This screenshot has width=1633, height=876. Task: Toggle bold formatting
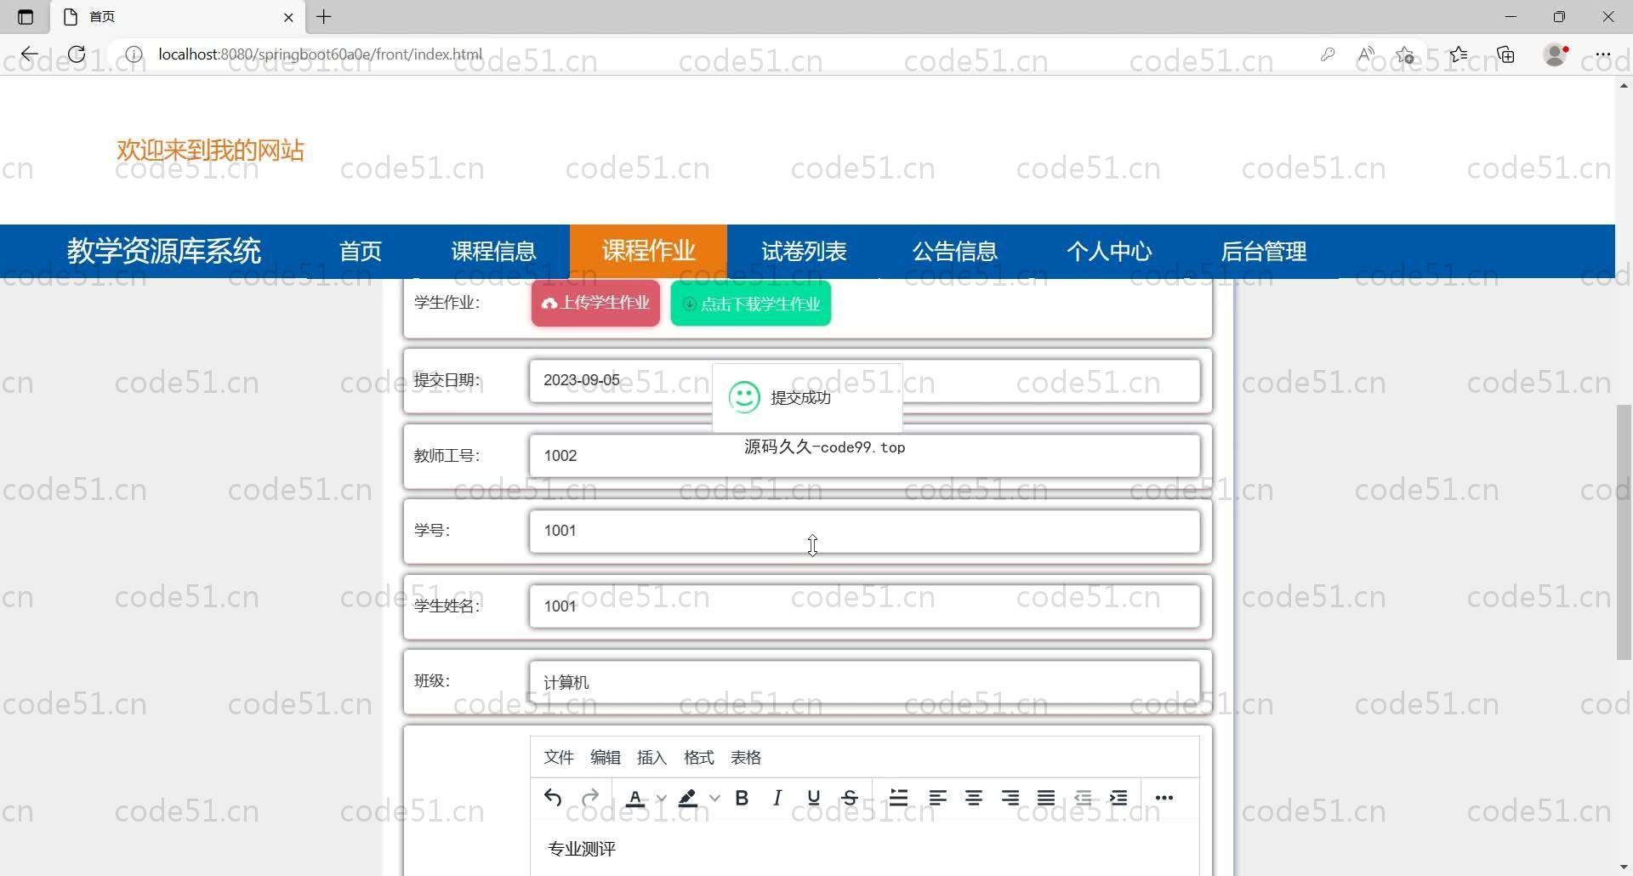coord(742,798)
